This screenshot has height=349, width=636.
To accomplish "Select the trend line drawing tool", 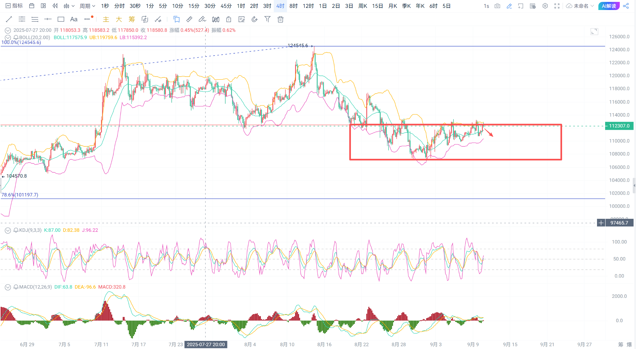I will [x=9, y=19].
